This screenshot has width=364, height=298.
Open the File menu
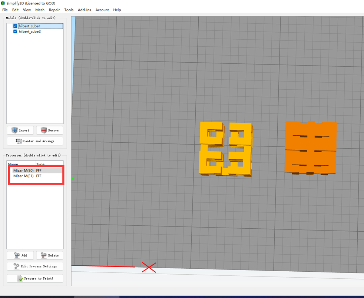(x=5, y=10)
